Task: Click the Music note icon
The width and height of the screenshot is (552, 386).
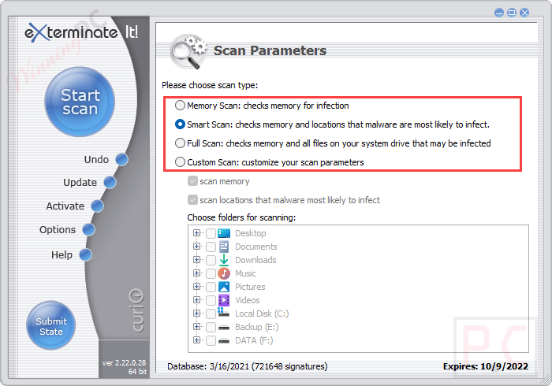Action: [224, 273]
